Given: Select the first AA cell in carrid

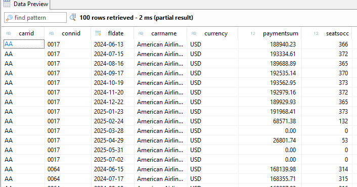Looking at the screenshot, I should coord(24,44).
